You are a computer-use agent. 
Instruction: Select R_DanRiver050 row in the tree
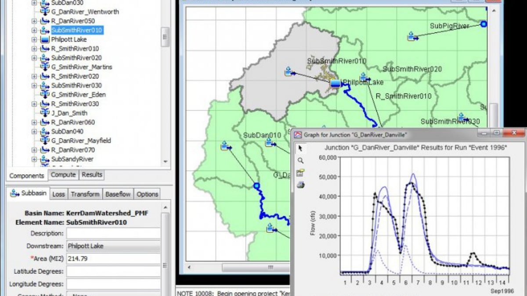click(x=73, y=21)
